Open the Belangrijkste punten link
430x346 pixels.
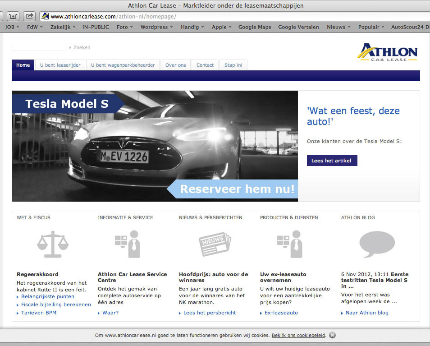(48, 296)
